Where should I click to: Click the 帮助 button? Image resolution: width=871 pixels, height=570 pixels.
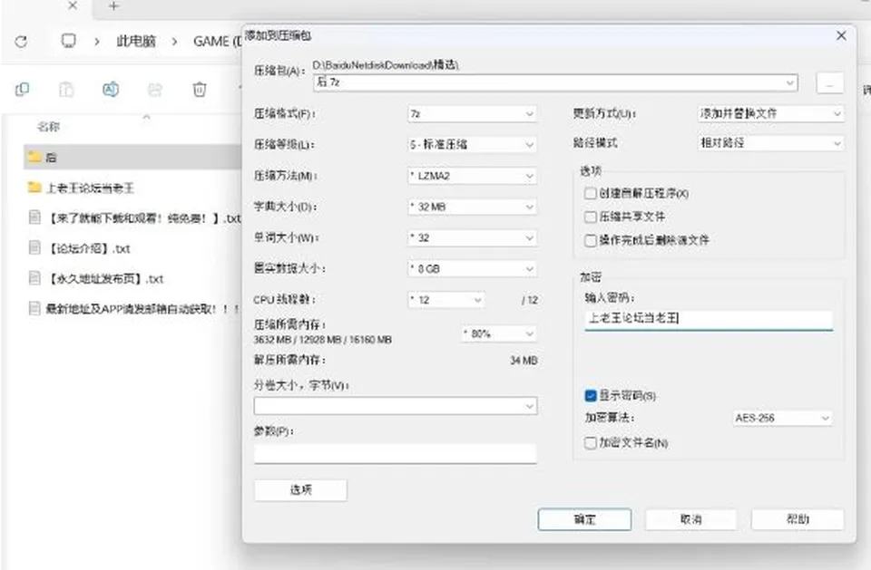(798, 519)
